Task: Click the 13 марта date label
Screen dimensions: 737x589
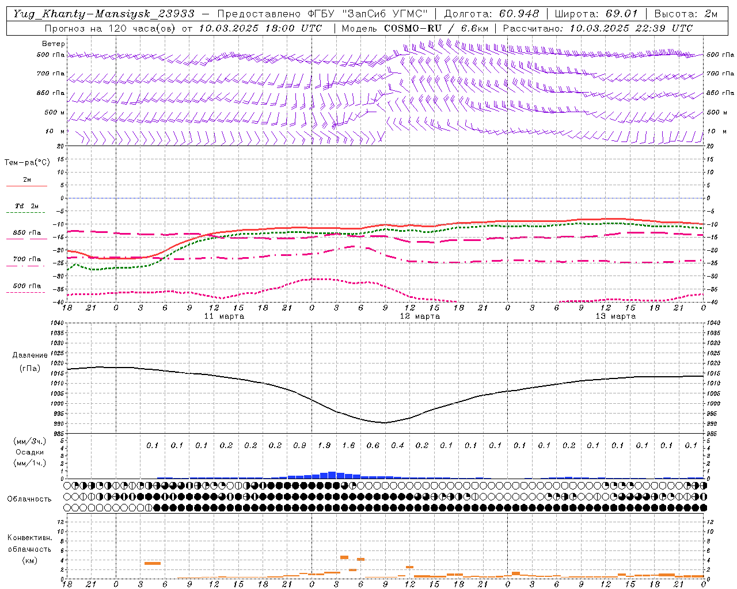Action: pyautogui.click(x=616, y=316)
